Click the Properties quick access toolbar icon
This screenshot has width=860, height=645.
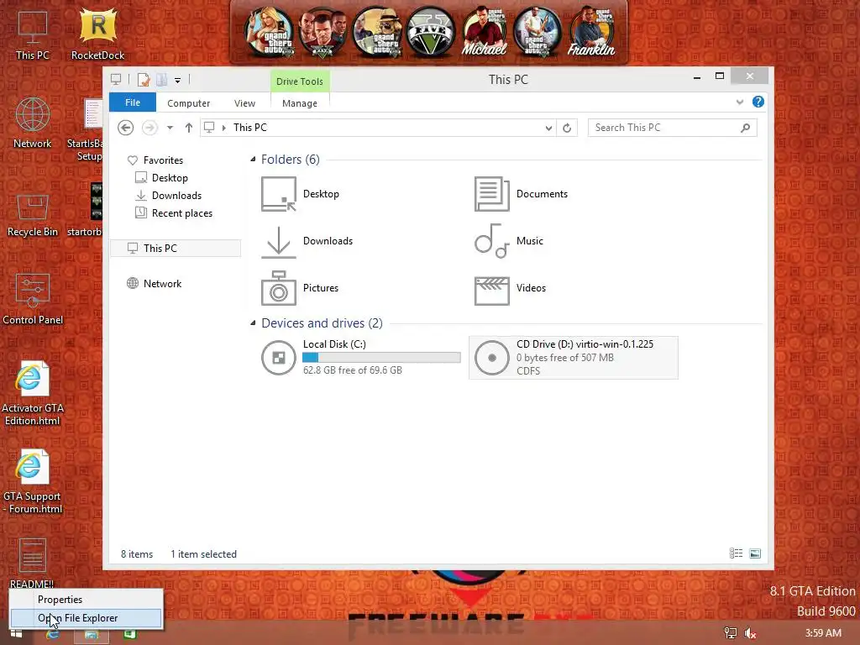pyautogui.click(x=144, y=80)
